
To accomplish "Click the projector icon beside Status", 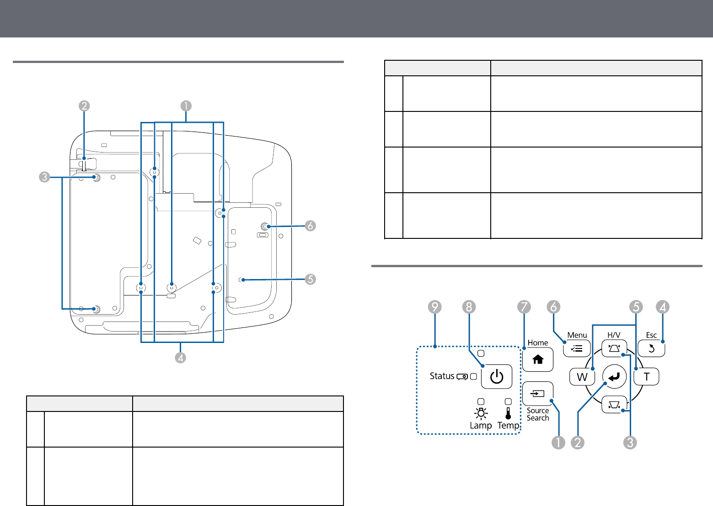I will [x=462, y=376].
